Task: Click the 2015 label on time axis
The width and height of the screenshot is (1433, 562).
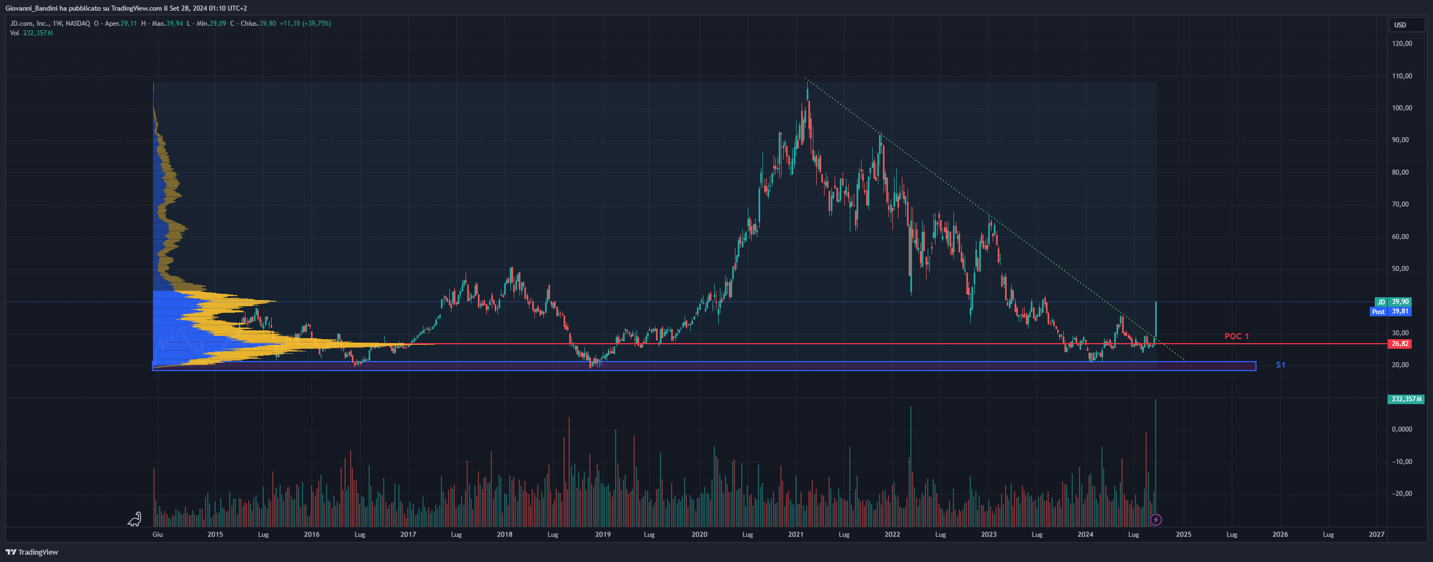Action: point(215,534)
